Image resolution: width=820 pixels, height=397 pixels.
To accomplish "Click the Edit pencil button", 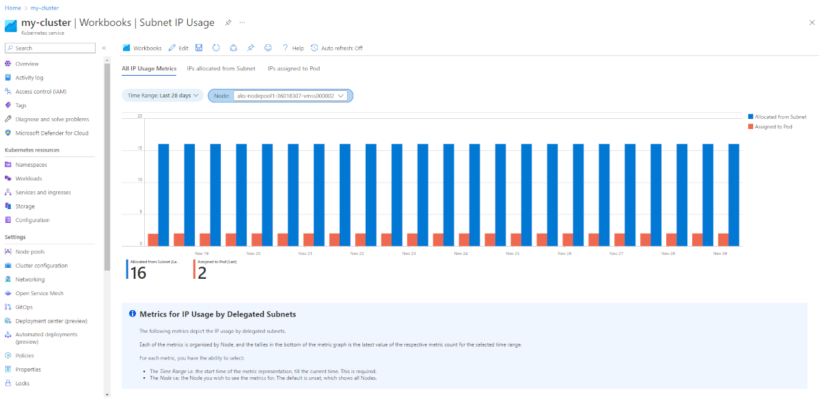I will click(x=178, y=48).
